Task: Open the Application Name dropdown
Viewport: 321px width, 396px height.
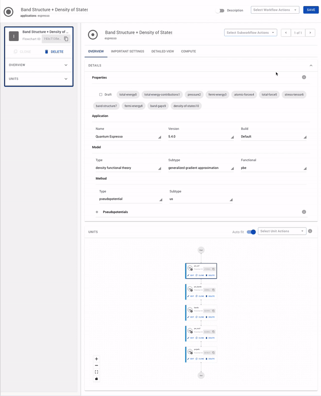Action: tap(128, 137)
